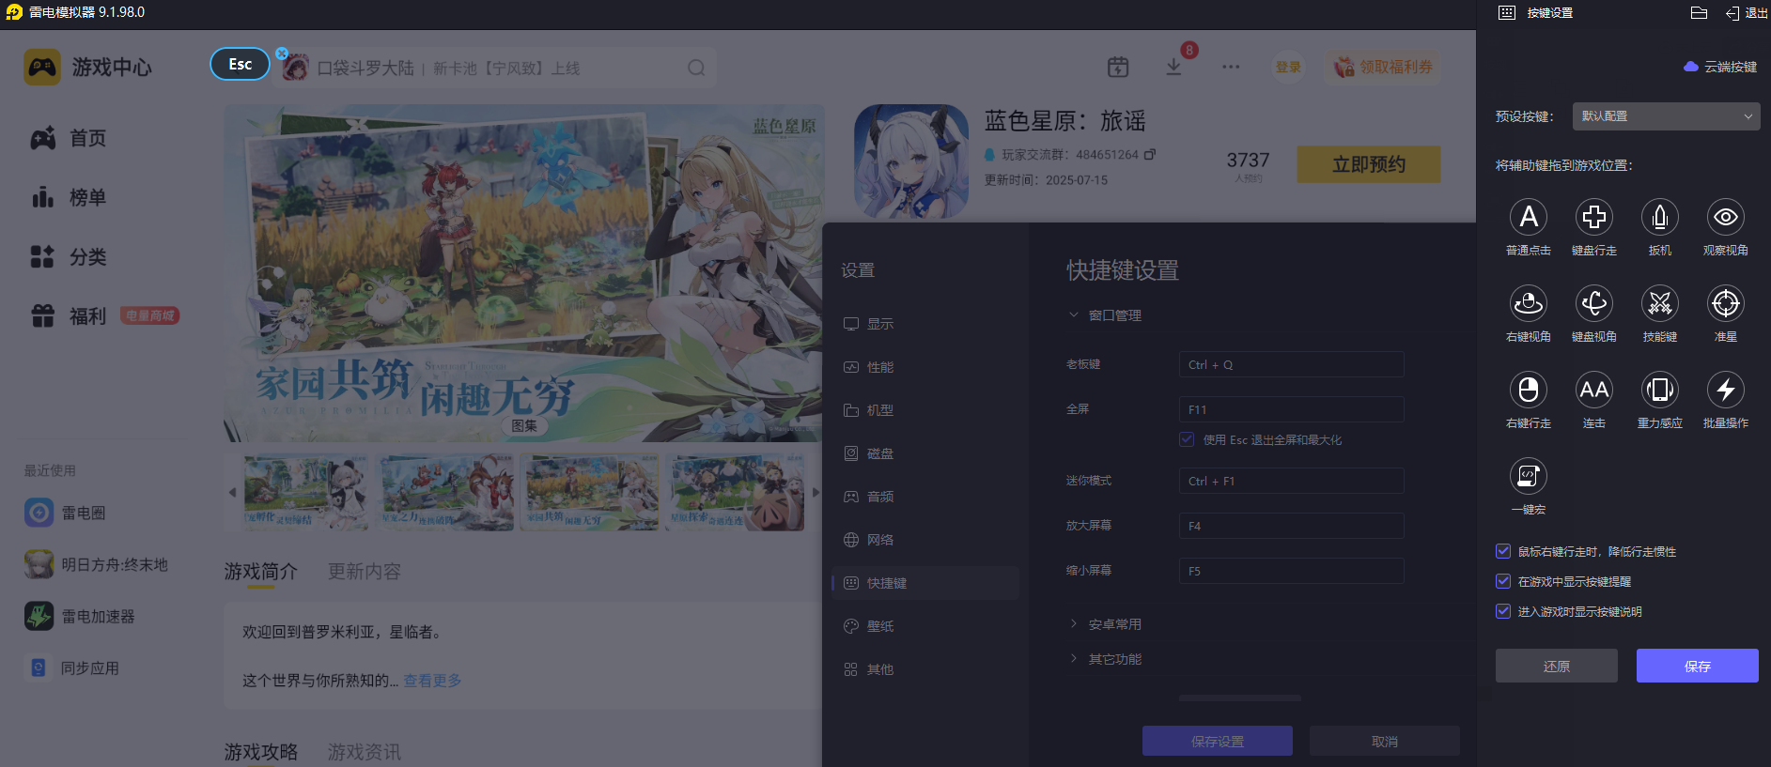This screenshot has width=1771, height=767.
Task: Open 云端按键 cloud key configs
Action: 1720,67
